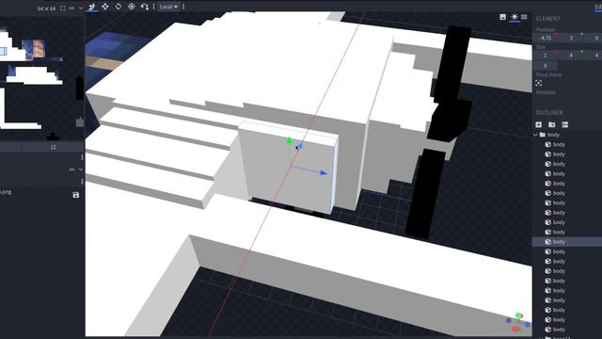Add a new group folder in Outliner
Screen dimensions: 602x339
552,124
